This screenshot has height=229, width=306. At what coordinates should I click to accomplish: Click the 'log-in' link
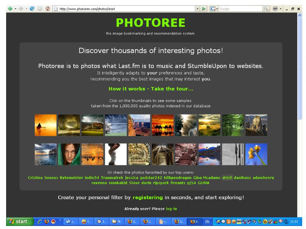click(x=171, y=209)
